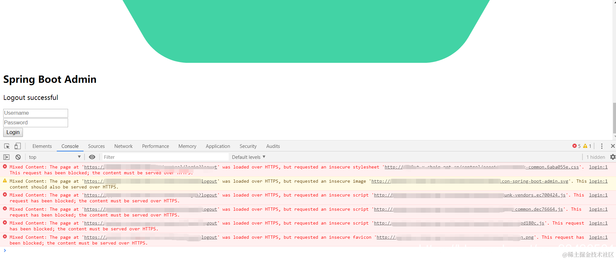This screenshot has height=260, width=616.
Task: Click the warning icon of image message
Action: pos(5,181)
